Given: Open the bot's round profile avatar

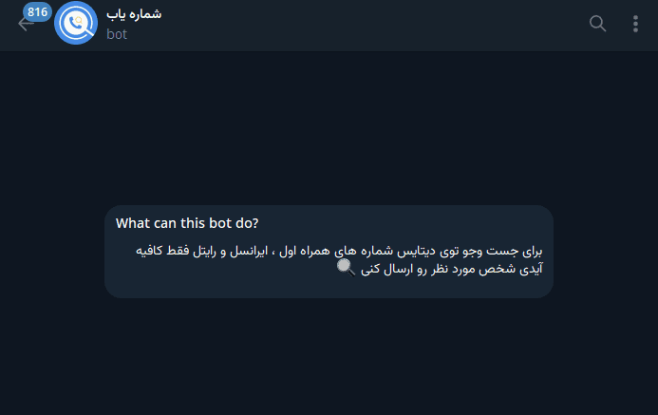Looking at the screenshot, I should point(76,25).
